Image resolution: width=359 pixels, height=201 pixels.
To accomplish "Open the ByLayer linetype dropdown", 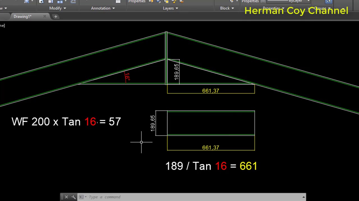I will tap(308, 1).
